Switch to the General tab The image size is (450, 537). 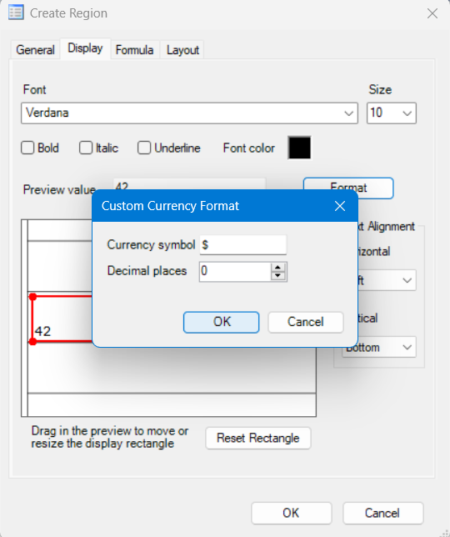click(36, 50)
